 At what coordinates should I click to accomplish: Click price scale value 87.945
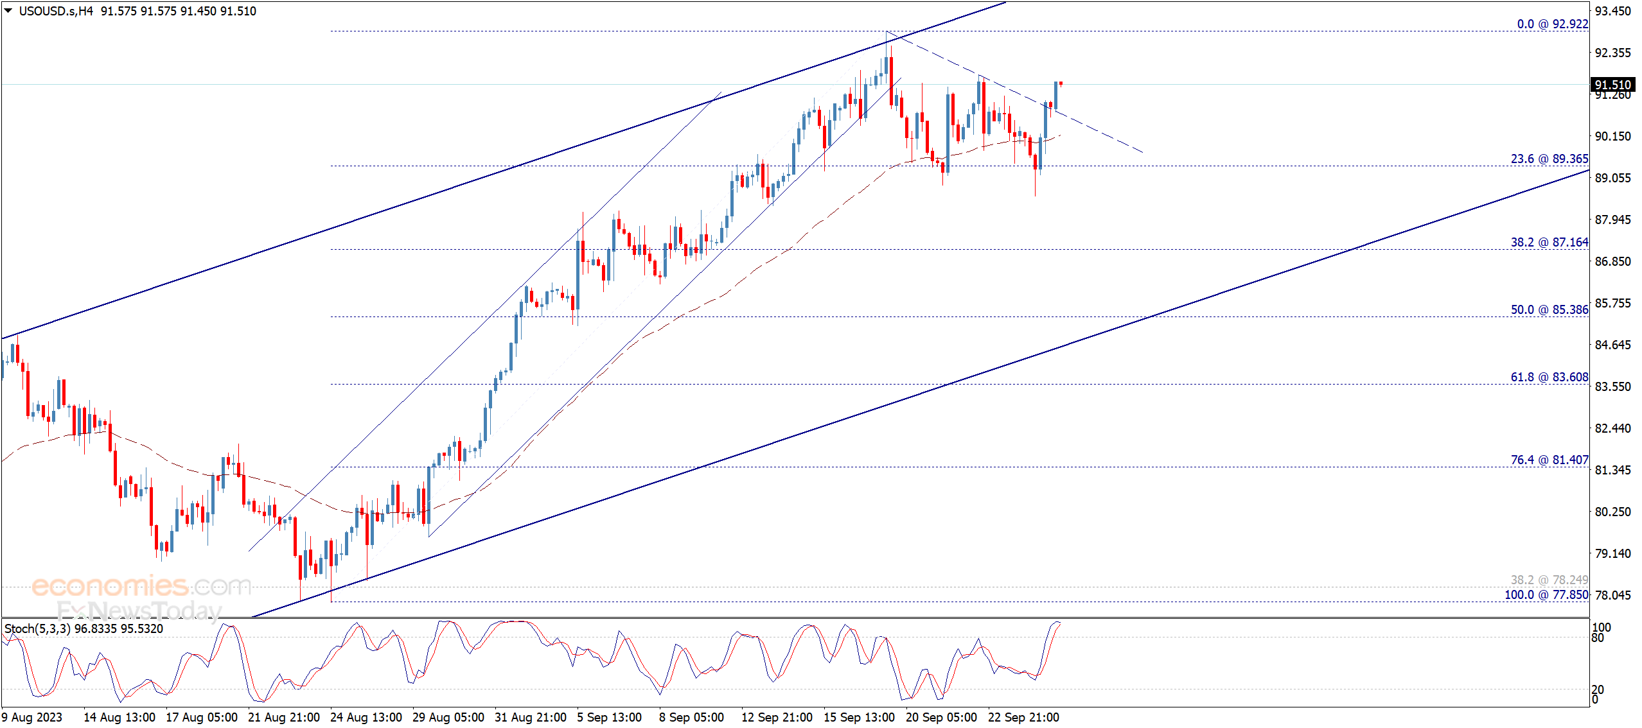point(1612,220)
